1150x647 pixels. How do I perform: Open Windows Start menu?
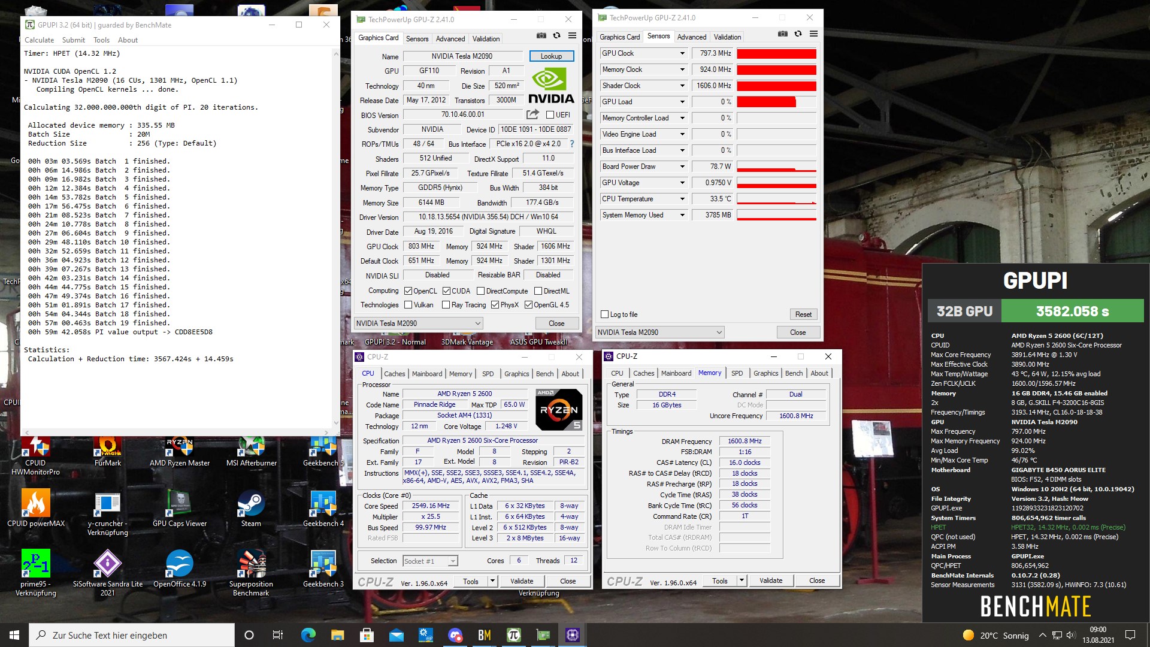(x=14, y=635)
